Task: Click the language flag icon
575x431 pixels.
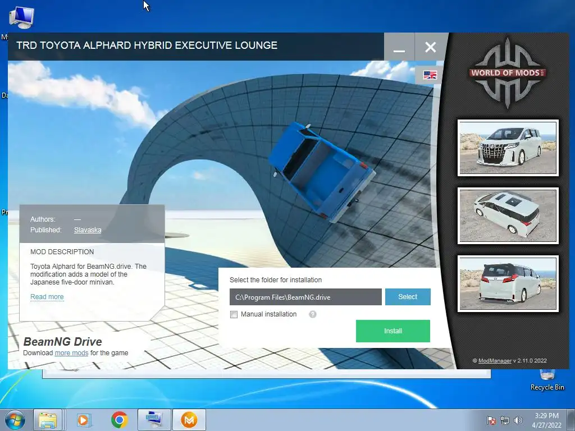Action: 430,75
